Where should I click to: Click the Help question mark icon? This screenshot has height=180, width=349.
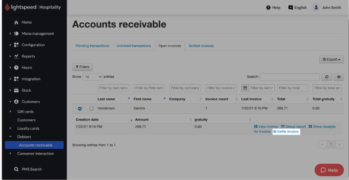[x=268, y=7]
